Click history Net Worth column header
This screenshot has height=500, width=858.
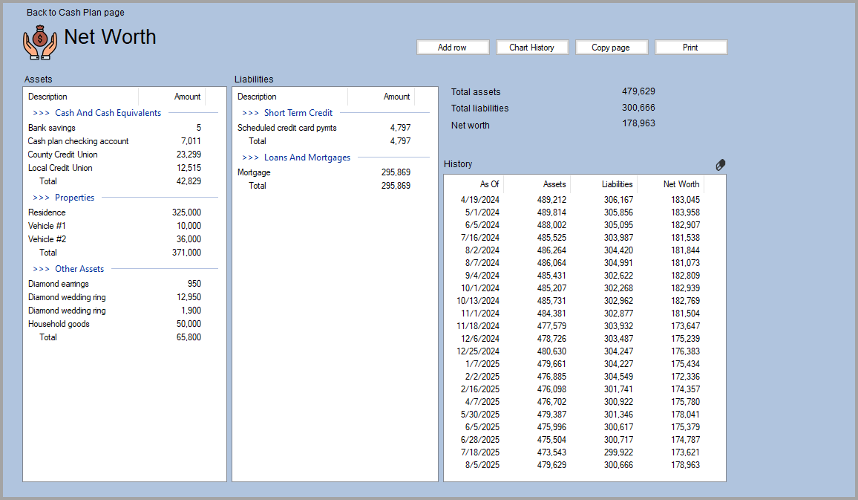click(670, 184)
